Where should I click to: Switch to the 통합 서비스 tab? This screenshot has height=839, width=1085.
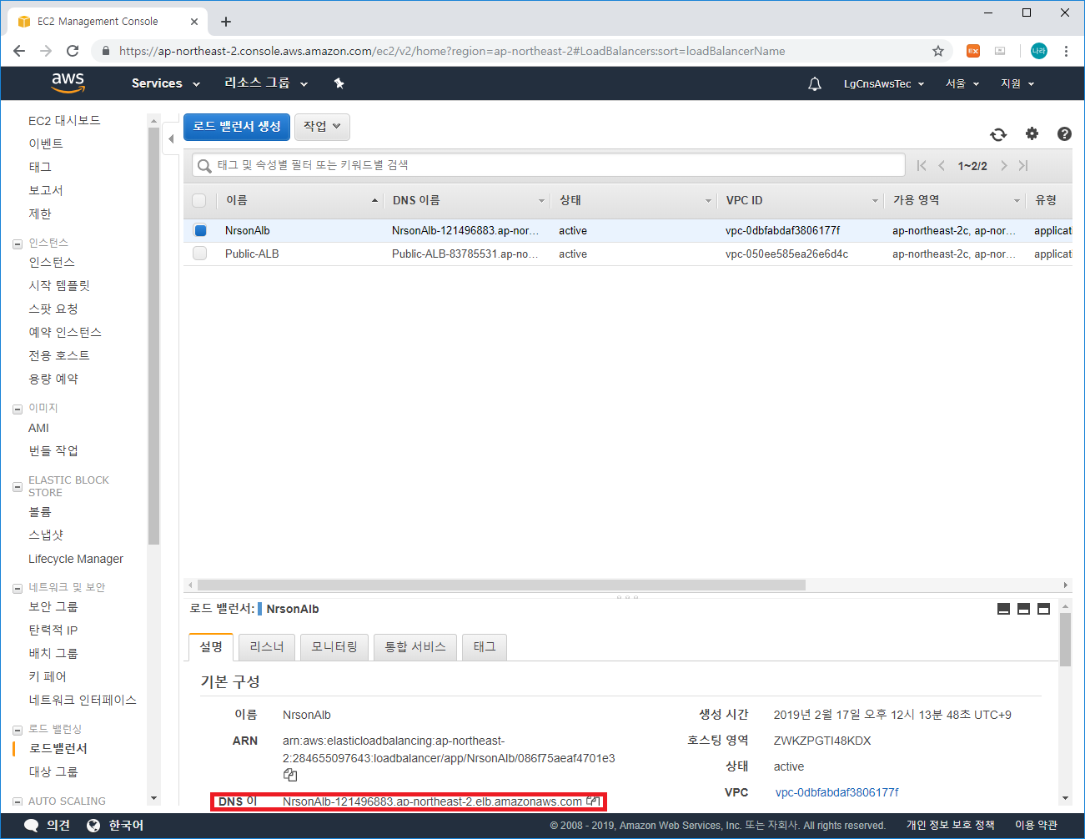(x=415, y=646)
